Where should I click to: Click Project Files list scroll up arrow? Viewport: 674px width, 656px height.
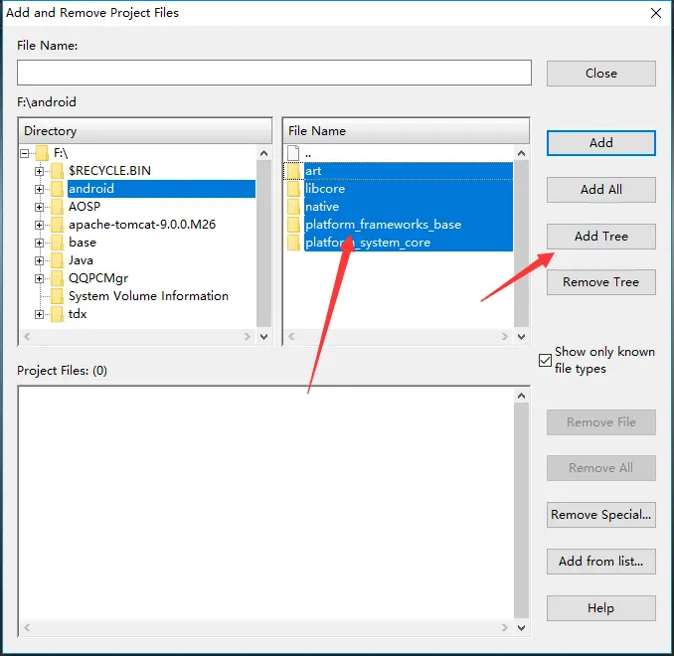pos(521,396)
